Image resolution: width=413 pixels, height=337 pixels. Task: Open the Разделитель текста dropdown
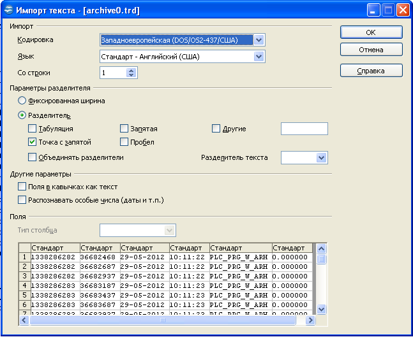[321, 158]
